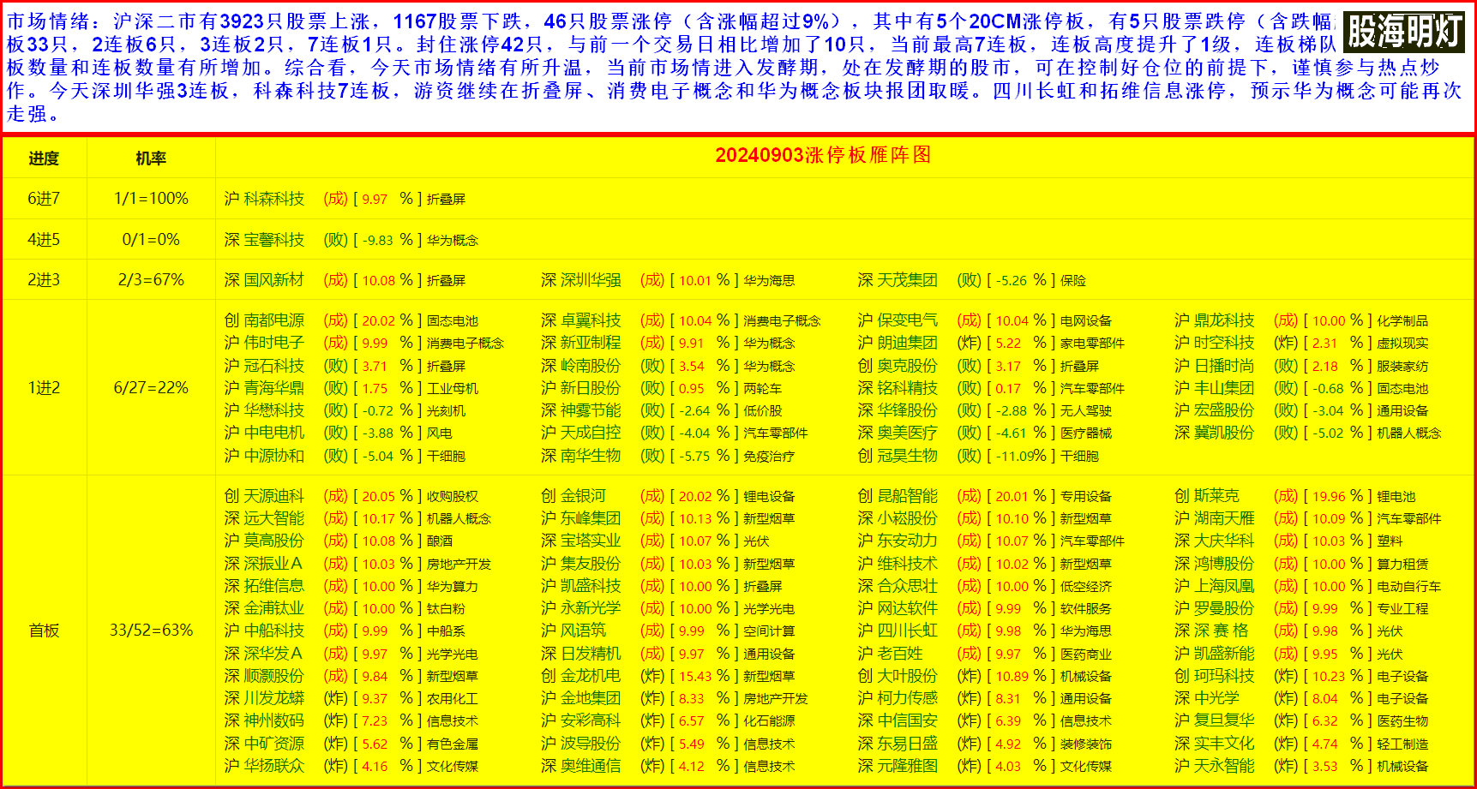The height and width of the screenshot is (789, 1477).
Task: Click the 20.05 gain value for 天源迪科
Action: (x=378, y=497)
